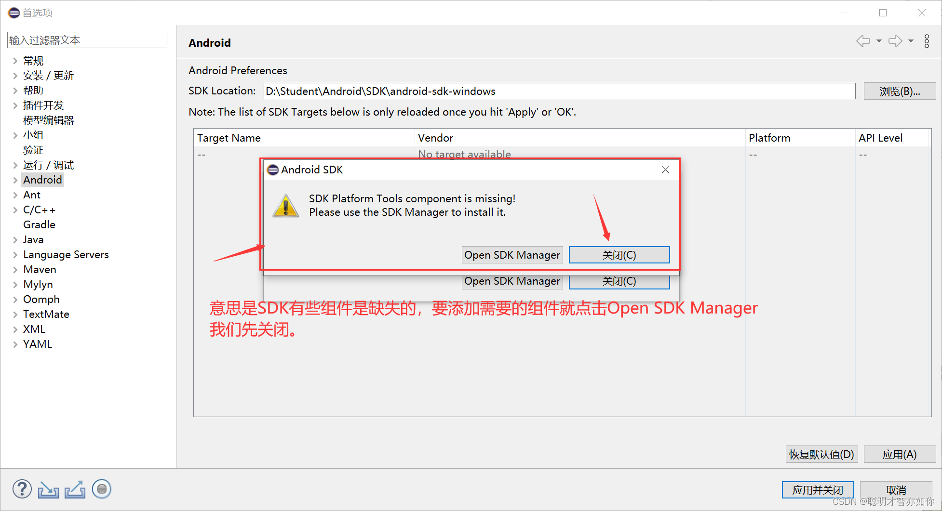The height and width of the screenshot is (511, 942).
Task: Select XML in the preferences tree
Action: pos(34,329)
